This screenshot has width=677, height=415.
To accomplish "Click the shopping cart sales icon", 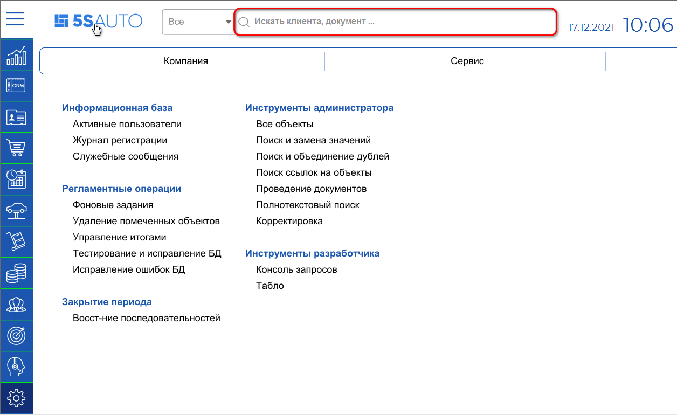I will pos(16,148).
